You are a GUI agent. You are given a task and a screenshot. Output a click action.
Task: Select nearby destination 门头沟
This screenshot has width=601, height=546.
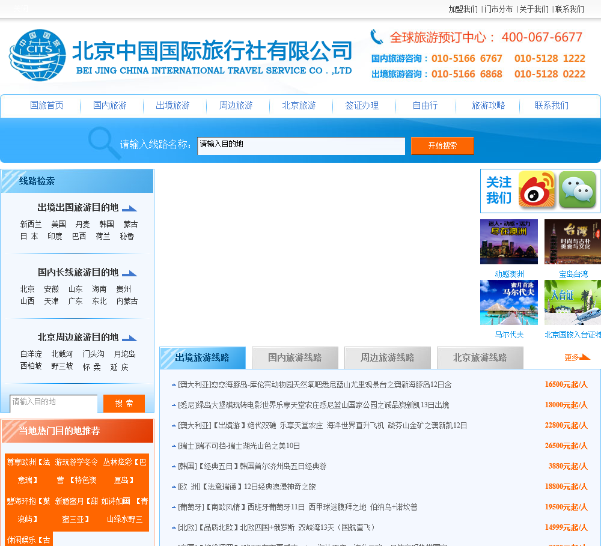point(94,354)
